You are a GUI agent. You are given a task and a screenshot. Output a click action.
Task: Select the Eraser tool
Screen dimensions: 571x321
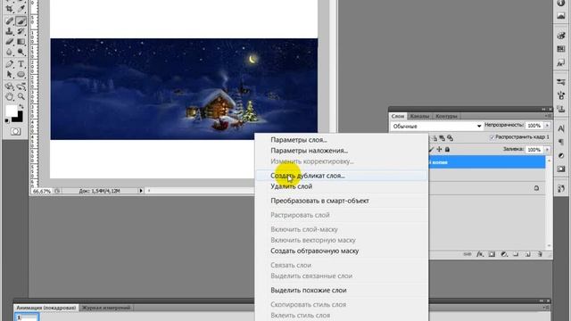(10, 42)
